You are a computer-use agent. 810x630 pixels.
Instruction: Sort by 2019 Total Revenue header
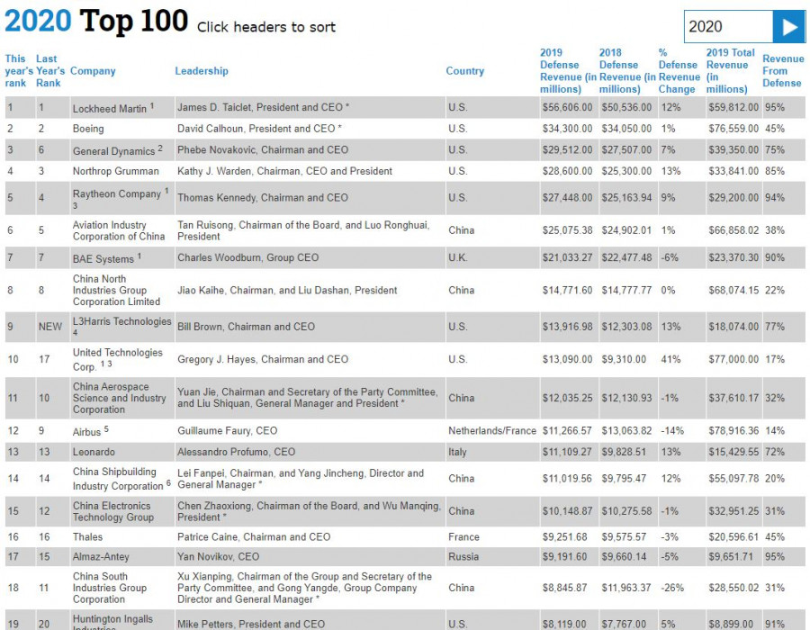pyautogui.click(x=731, y=71)
